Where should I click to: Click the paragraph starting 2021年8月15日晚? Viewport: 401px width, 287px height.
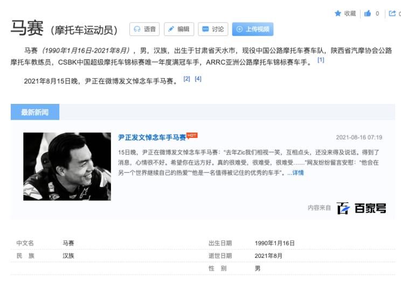(x=101, y=81)
